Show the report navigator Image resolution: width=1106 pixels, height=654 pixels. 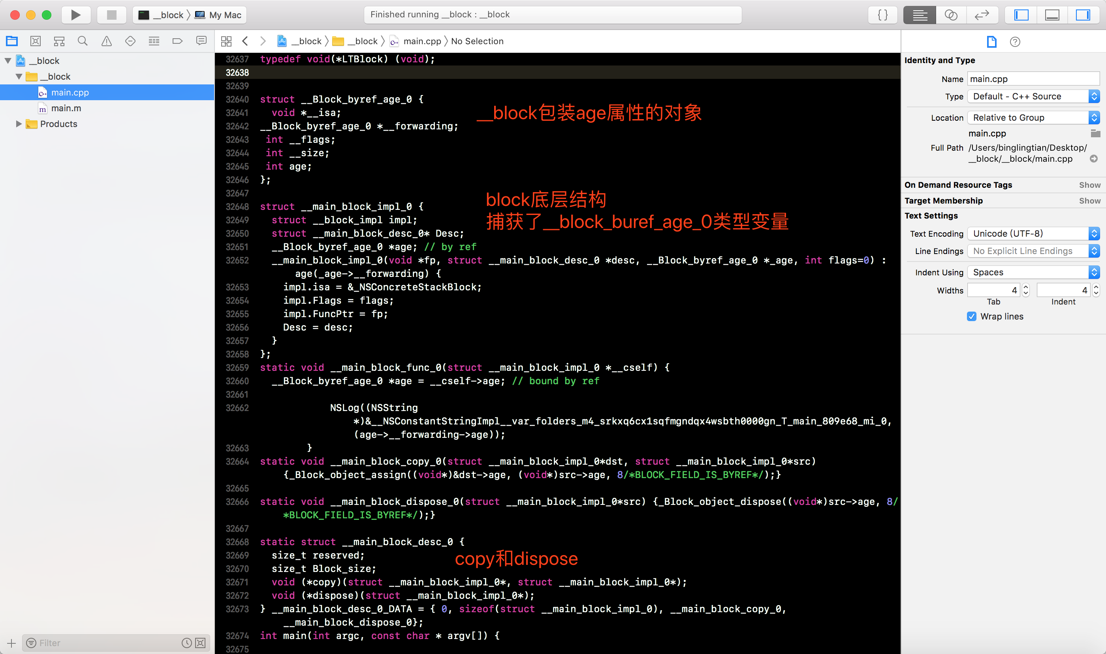pyautogui.click(x=201, y=41)
